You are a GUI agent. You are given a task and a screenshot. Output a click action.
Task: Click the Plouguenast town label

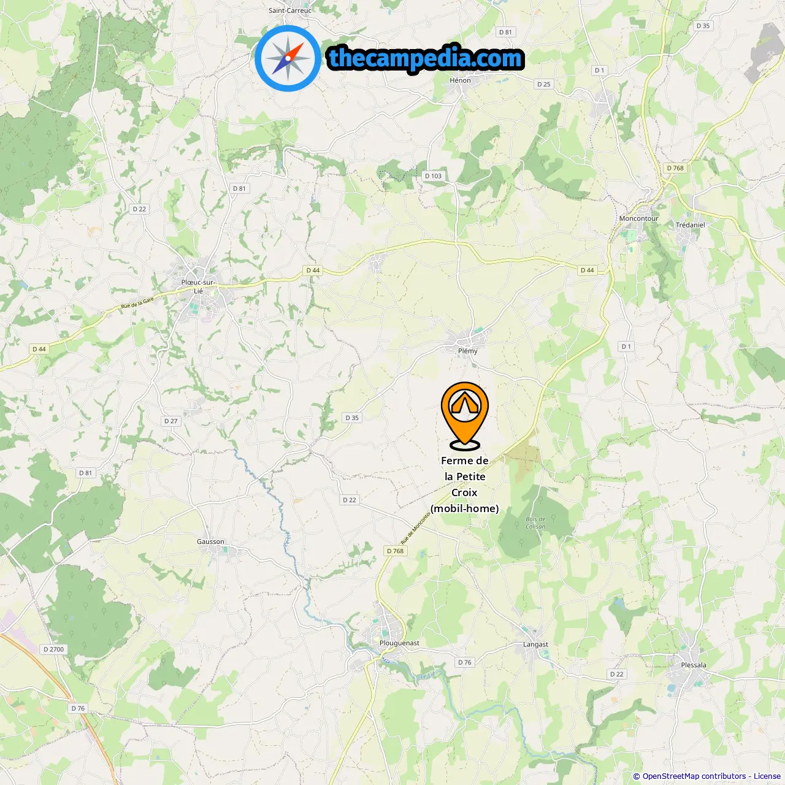click(x=399, y=643)
